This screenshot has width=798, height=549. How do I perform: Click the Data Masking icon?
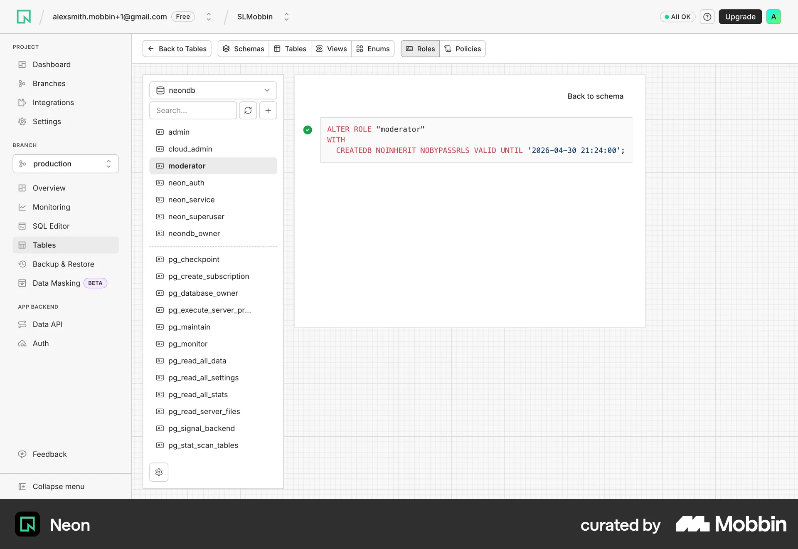click(22, 283)
